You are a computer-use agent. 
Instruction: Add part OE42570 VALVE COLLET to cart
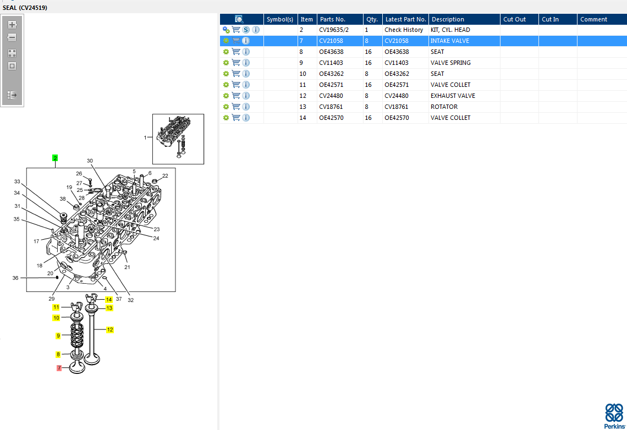236,118
